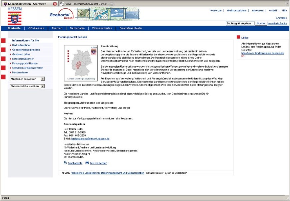The image size is (290, 201).
Task: Click the Anmelden login link
Action: pyautogui.click(x=281, y=18)
